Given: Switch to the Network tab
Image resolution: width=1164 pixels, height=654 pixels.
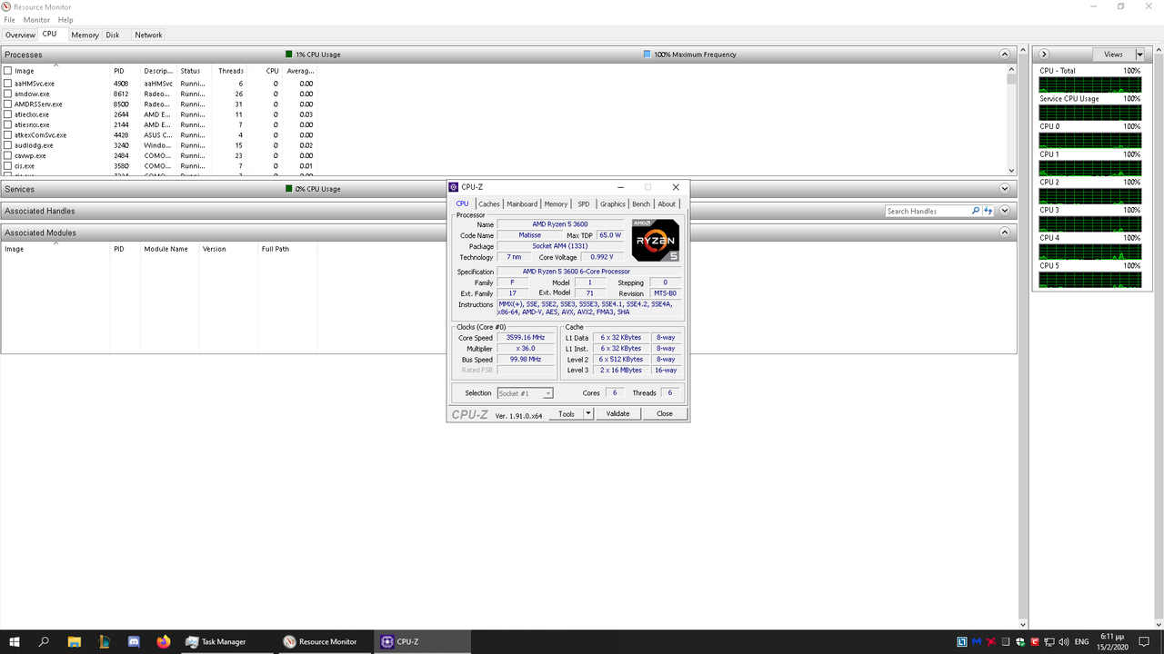Looking at the screenshot, I should [x=148, y=35].
